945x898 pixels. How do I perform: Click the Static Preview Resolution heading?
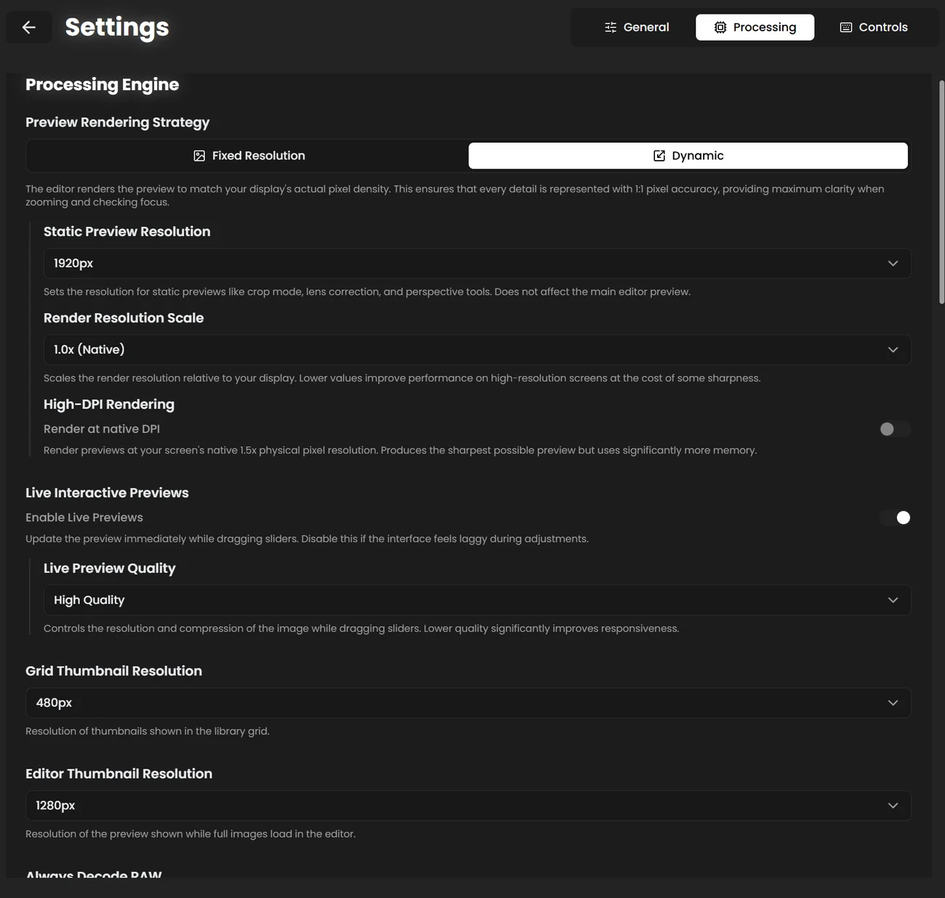coord(127,231)
